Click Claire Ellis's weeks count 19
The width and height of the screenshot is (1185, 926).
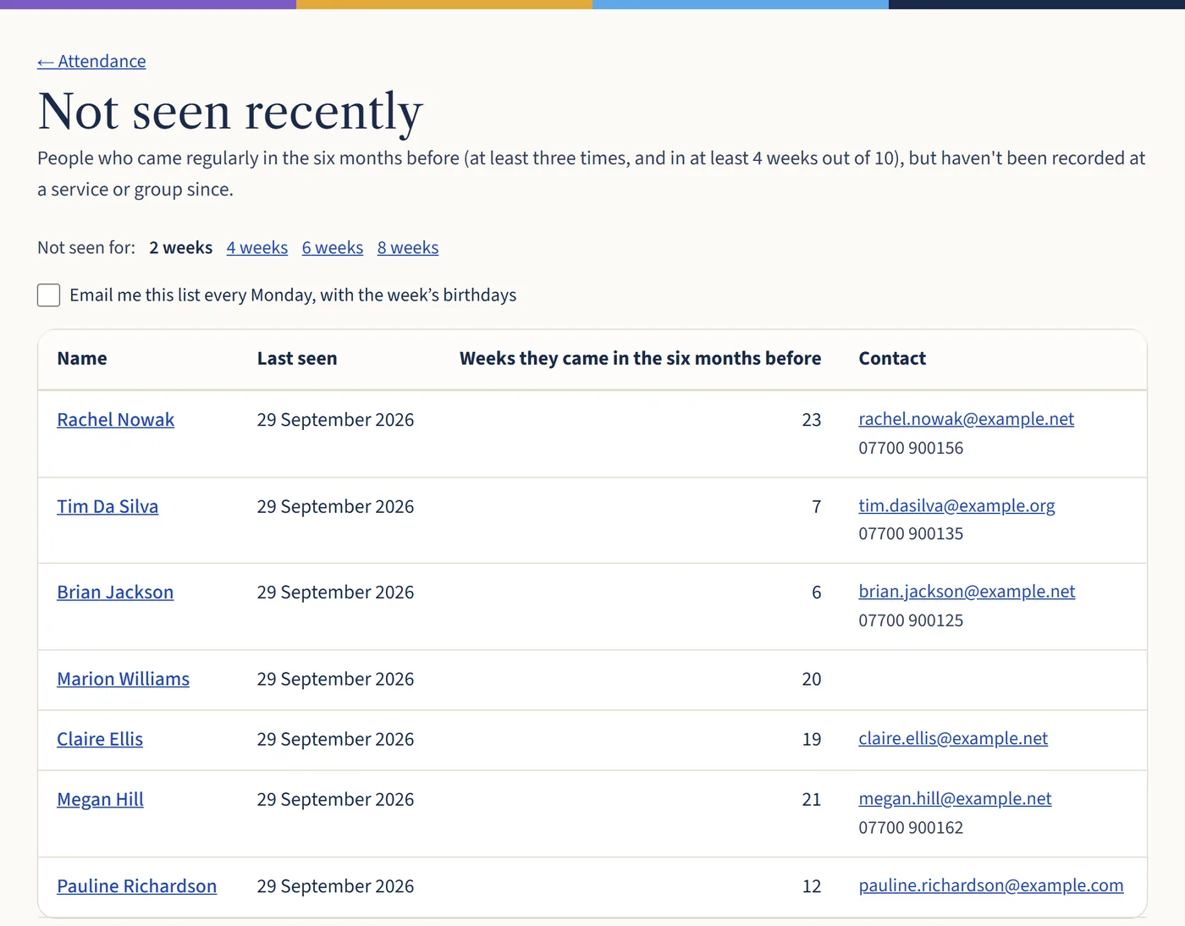click(x=811, y=739)
